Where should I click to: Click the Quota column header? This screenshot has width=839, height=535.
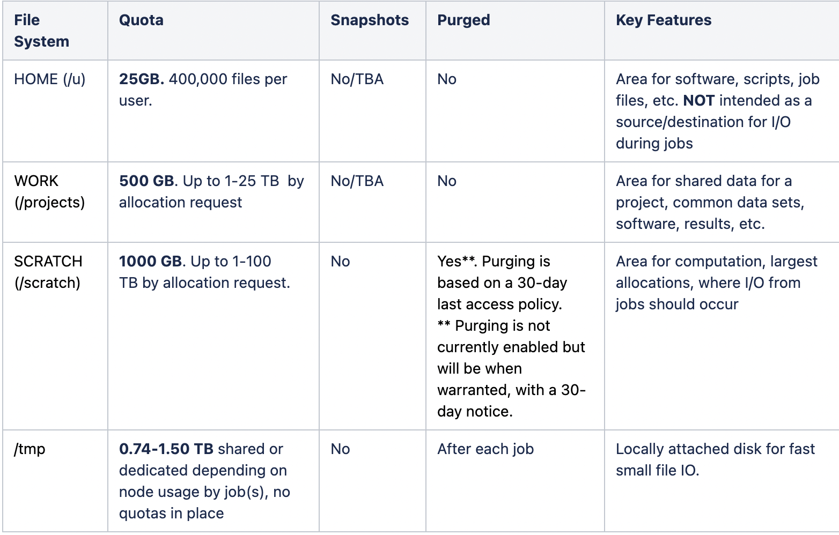coord(141,20)
